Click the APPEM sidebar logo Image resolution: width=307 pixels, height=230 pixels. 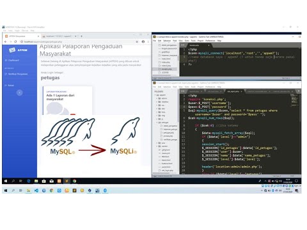pos(19,50)
